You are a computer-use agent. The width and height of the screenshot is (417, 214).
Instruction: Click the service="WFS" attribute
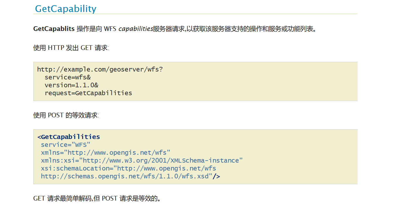pos(66,145)
